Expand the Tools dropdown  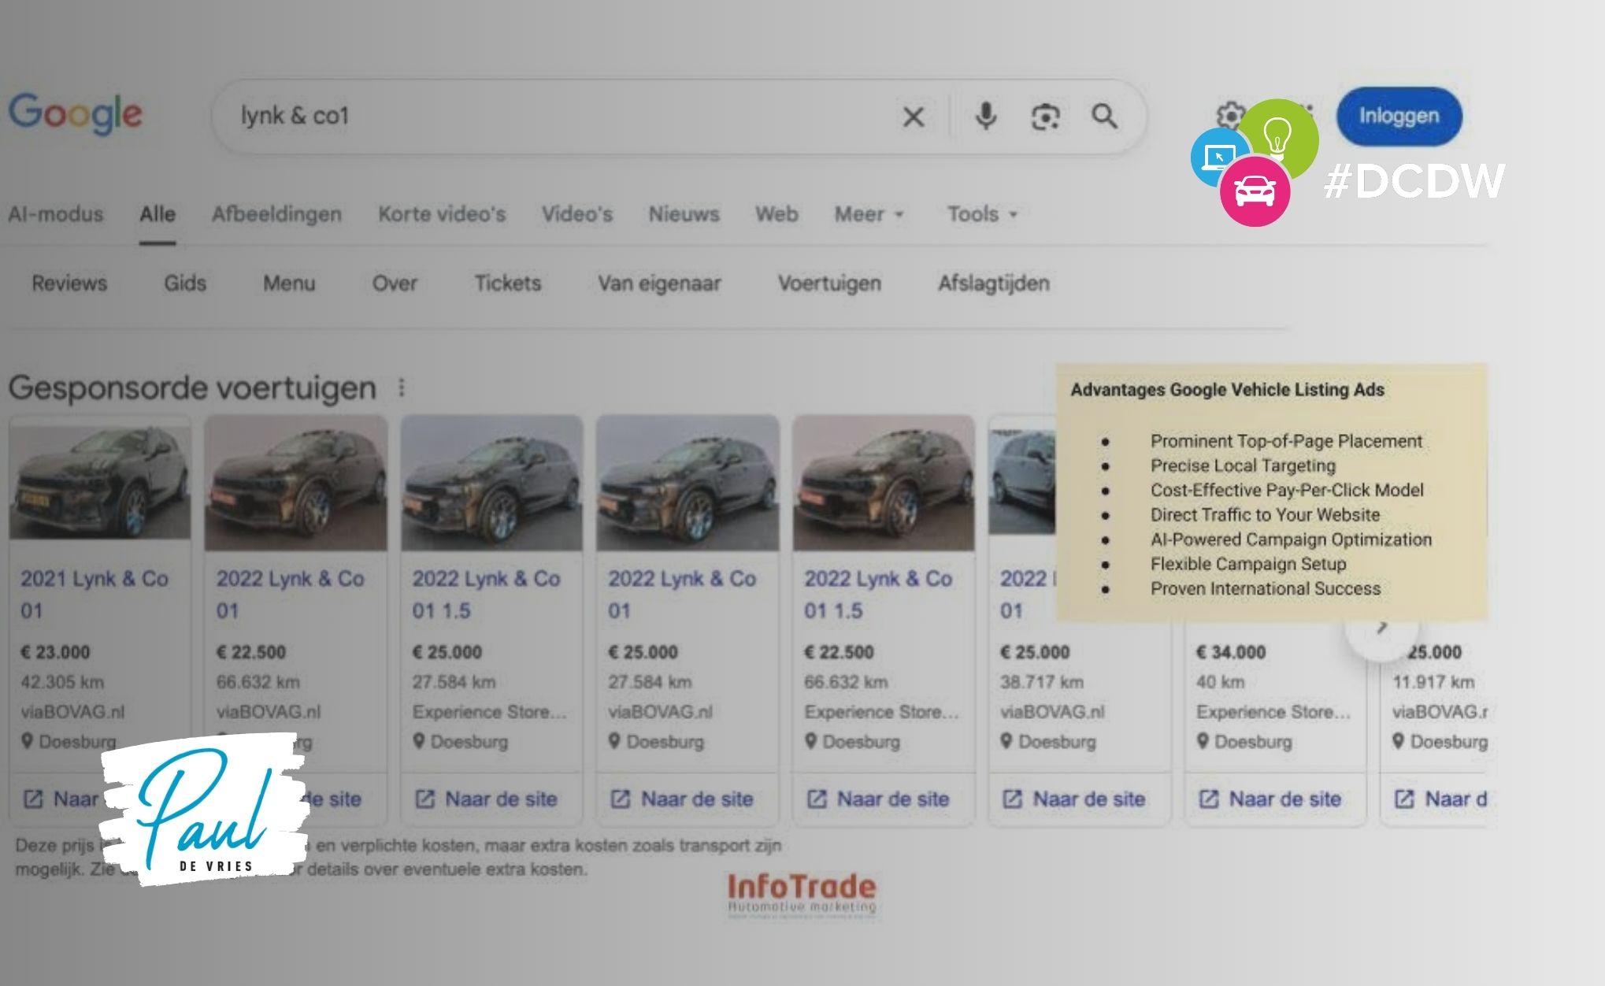pos(981,214)
